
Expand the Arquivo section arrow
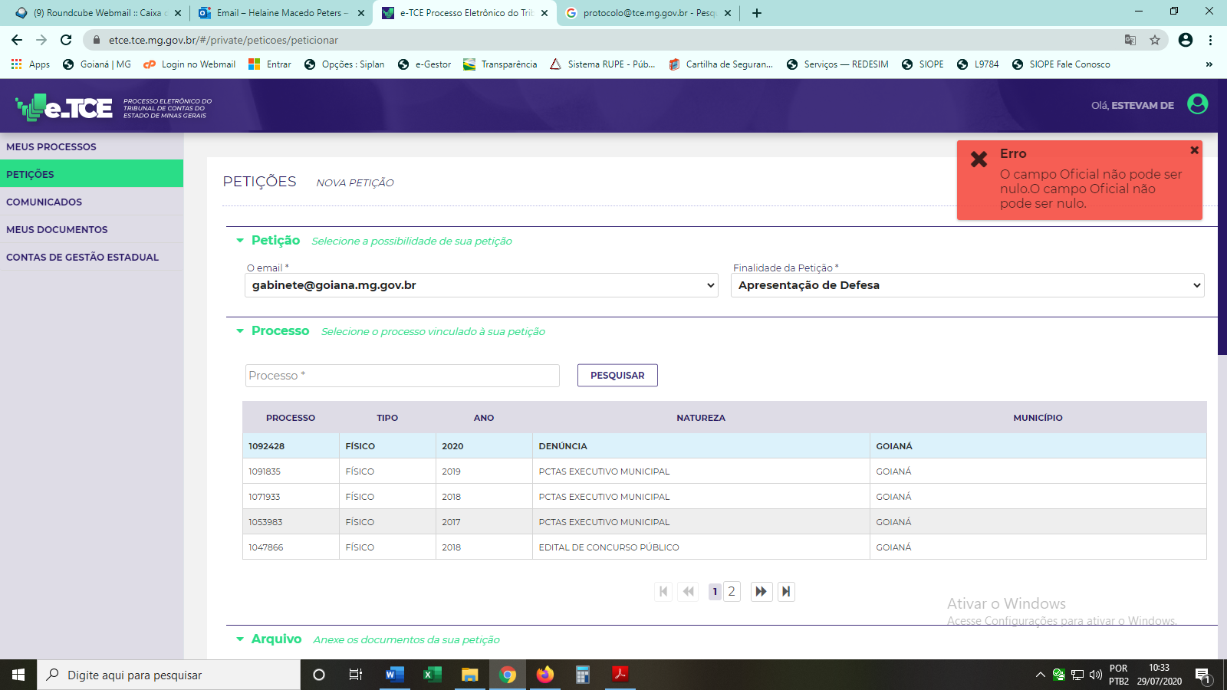point(240,639)
